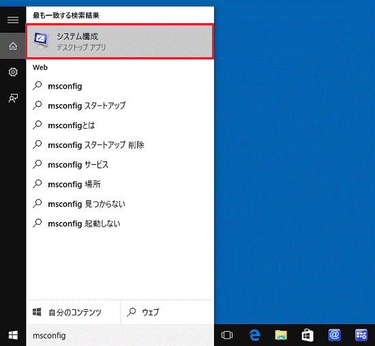Select suggestion 'msconfig 場所'
Screen dimensions: 375x346
tap(120, 184)
